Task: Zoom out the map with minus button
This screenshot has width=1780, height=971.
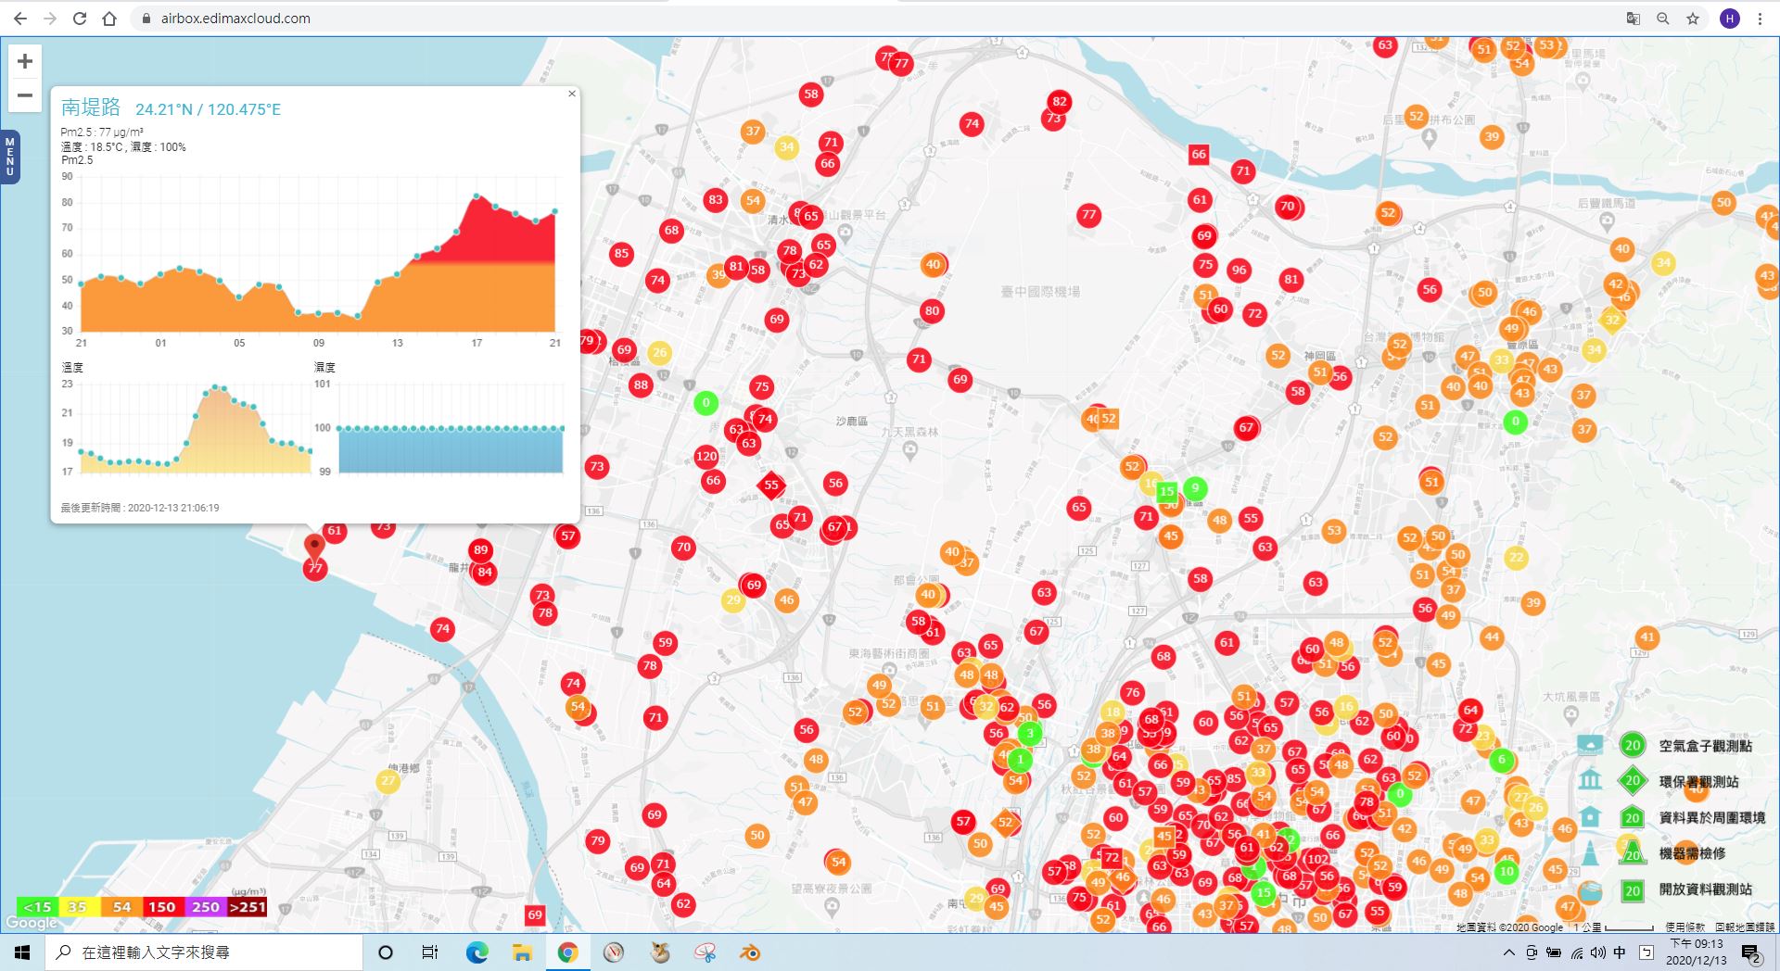Action: [25, 95]
